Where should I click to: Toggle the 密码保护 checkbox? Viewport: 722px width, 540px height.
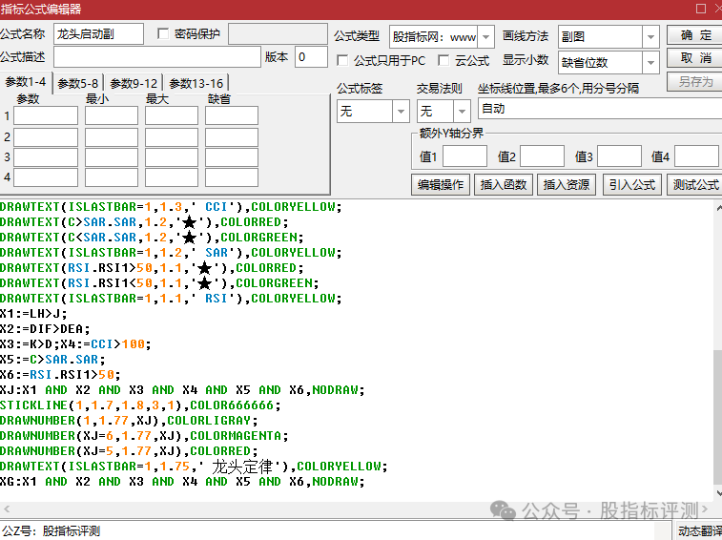(163, 33)
